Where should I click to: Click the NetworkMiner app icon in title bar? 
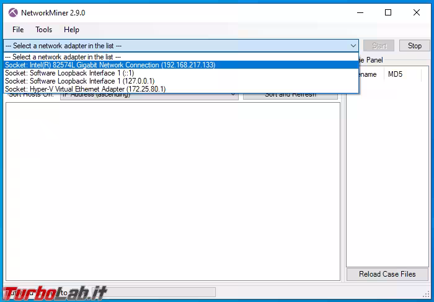[x=13, y=13]
